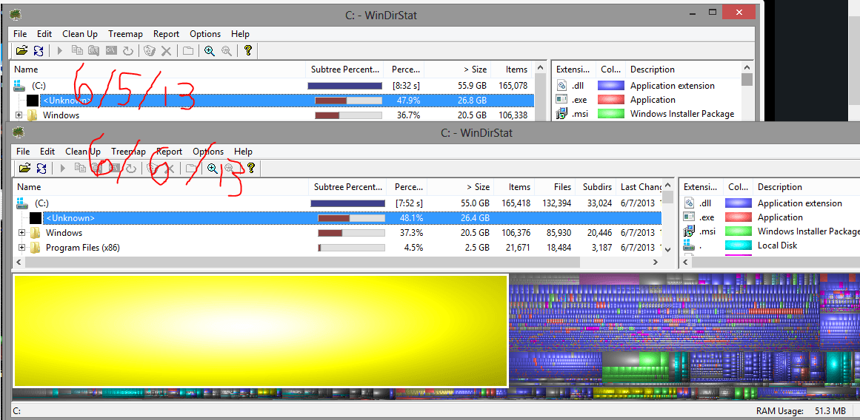Open File menu in front window
Screen dimensions: 860x420
point(23,151)
